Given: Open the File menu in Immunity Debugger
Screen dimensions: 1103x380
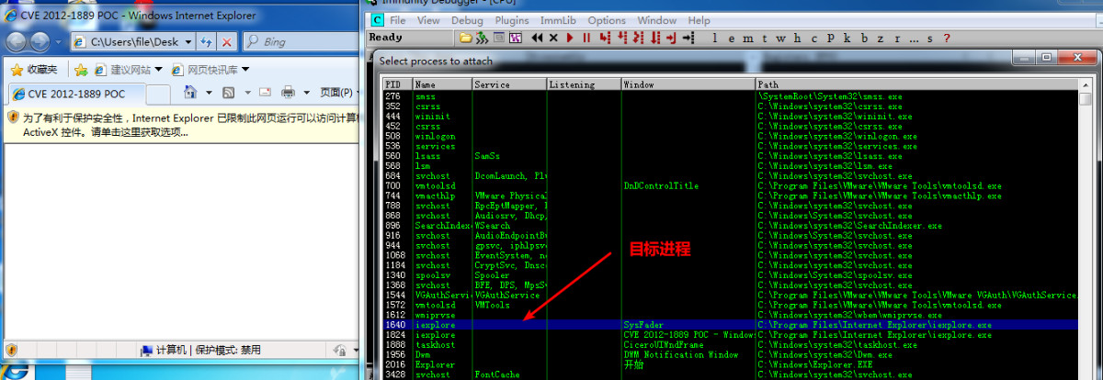Looking at the screenshot, I should (x=398, y=20).
